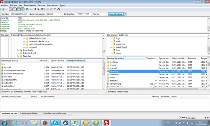Open the Sitio local path dropdown
This screenshot has width=210, height=126.
pyautogui.click(x=104, y=35)
